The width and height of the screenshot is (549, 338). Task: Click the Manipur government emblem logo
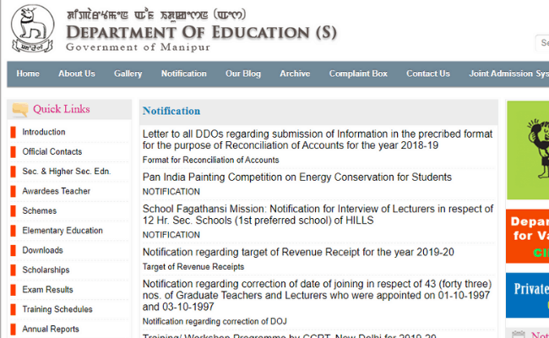pyautogui.click(x=32, y=29)
